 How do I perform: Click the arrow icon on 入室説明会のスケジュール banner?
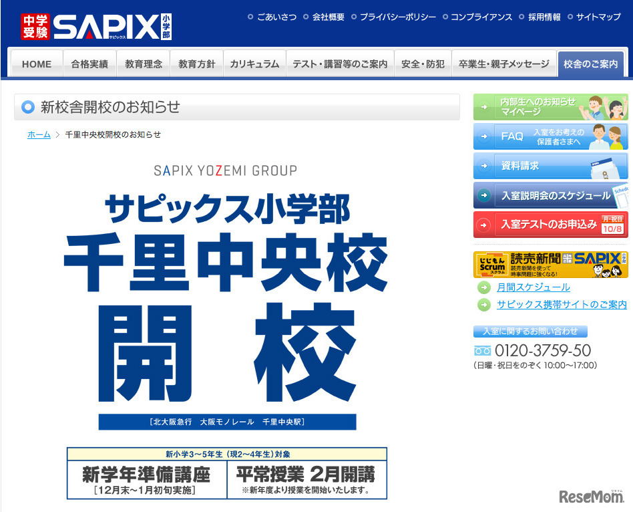coord(483,195)
